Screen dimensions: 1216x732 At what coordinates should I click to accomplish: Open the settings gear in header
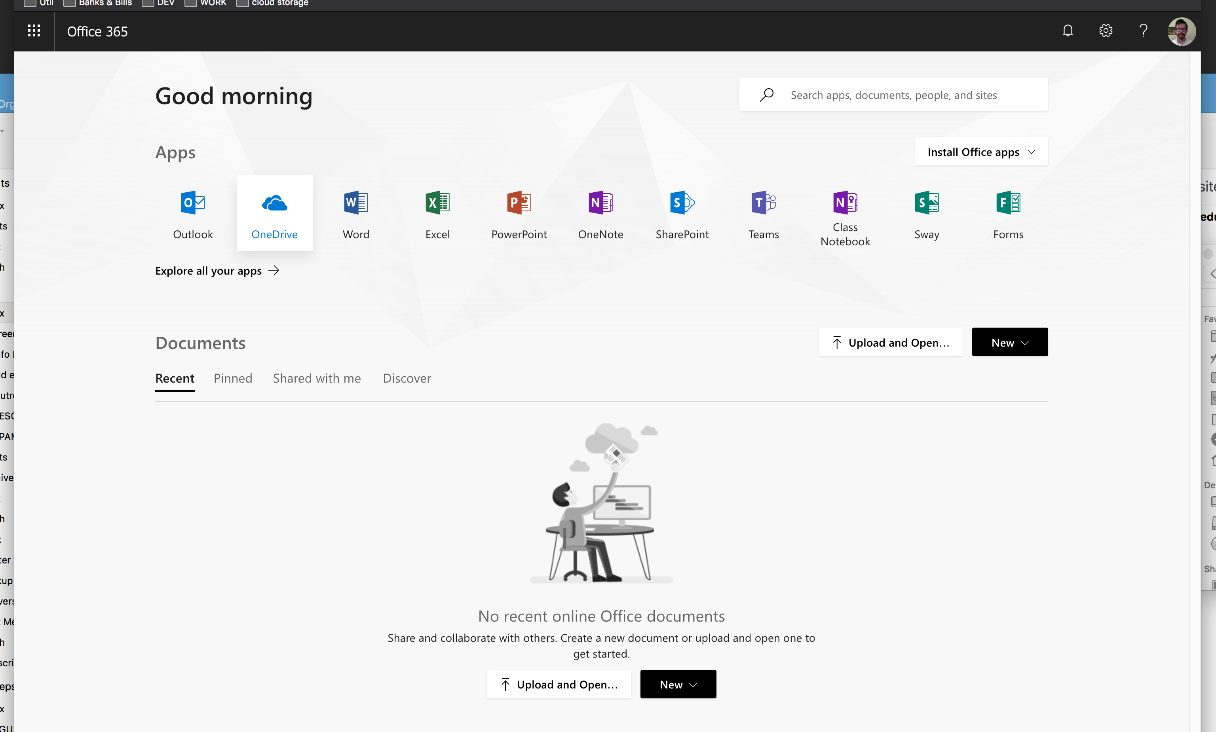click(x=1106, y=31)
